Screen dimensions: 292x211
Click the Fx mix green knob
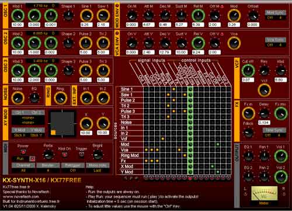tap(281, 113)
